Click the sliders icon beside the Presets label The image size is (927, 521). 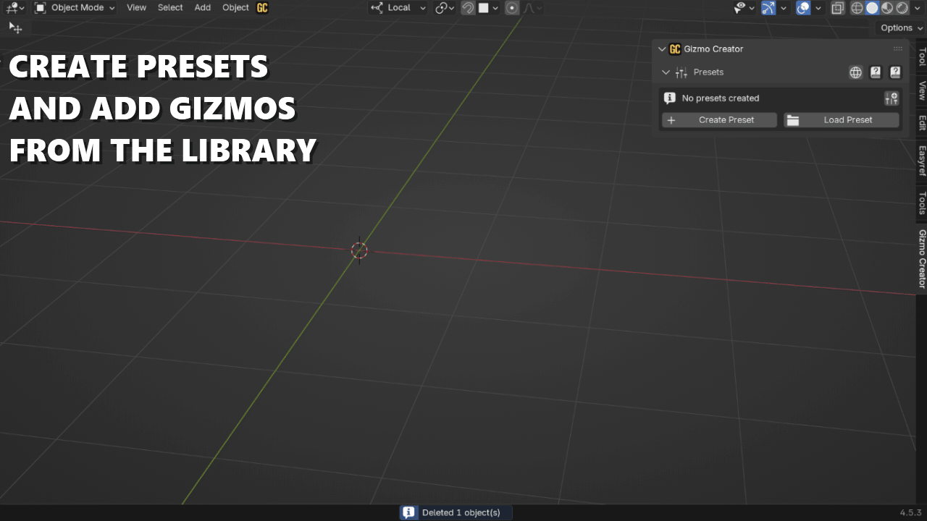coord(681,72)
